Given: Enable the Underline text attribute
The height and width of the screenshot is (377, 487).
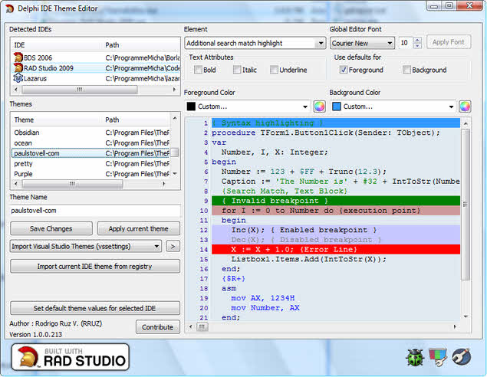Looking at the screenshot, I should (x=274, y=70).
